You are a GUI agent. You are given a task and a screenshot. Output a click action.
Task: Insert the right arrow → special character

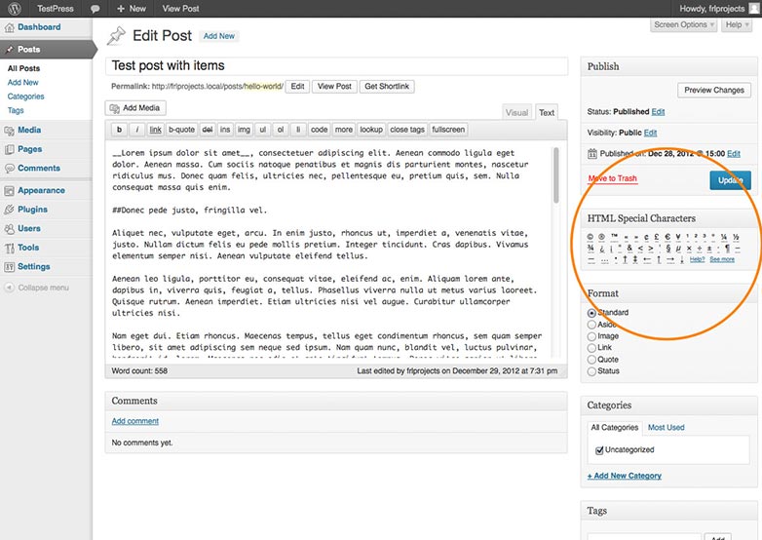click(670, 259)
